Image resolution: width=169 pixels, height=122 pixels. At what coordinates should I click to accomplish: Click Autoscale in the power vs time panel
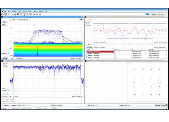coord(5,96)
